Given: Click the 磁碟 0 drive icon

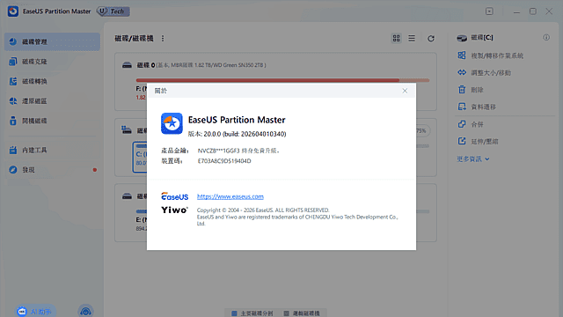Looking at the screenshot, I should point(127,65).
